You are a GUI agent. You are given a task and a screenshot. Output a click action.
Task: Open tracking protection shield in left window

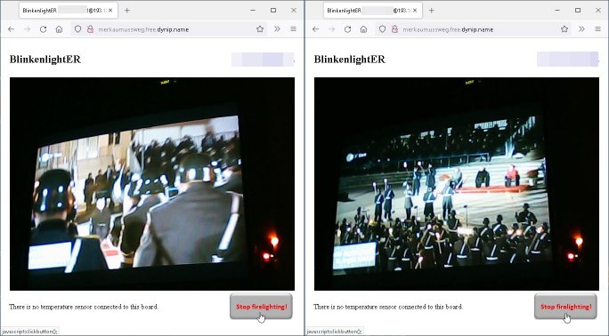pos(77,29)
